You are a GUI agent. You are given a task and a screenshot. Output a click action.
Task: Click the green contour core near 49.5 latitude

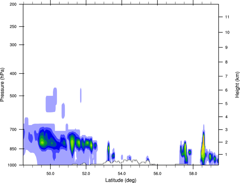tap(42, 142)
